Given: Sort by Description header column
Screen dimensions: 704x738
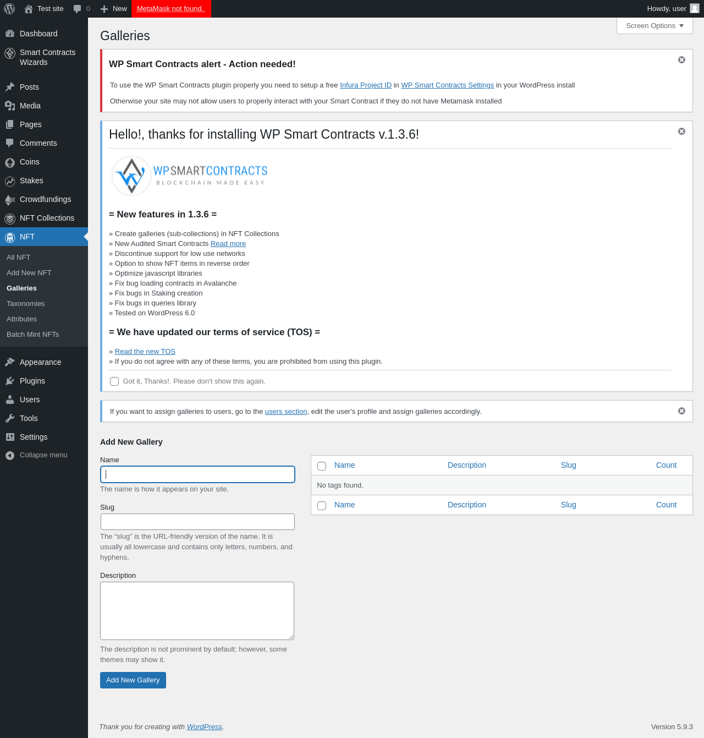Looking at the screenshot, I should [x=467, y=465].
